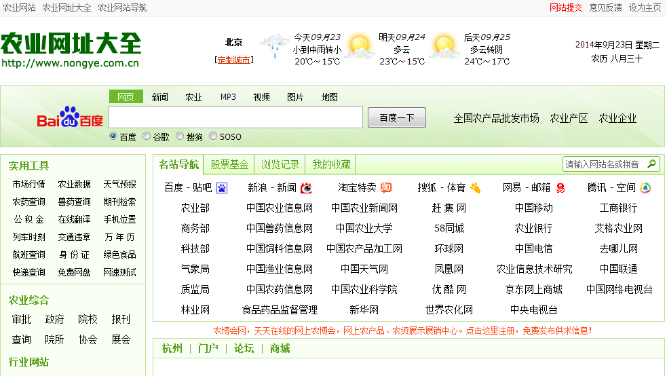Open 在线翻译 tool link
The width and height of the screenshot is (667, 376).
[74, 219]
